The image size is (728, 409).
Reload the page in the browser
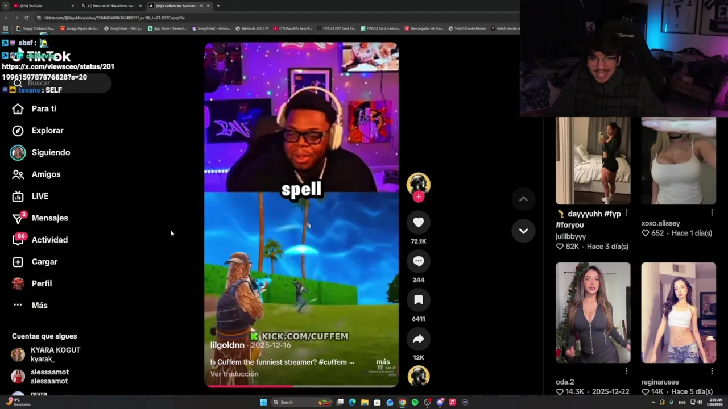pos(26,18)
